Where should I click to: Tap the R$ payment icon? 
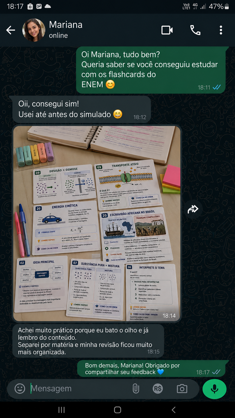tap(158, 389)
